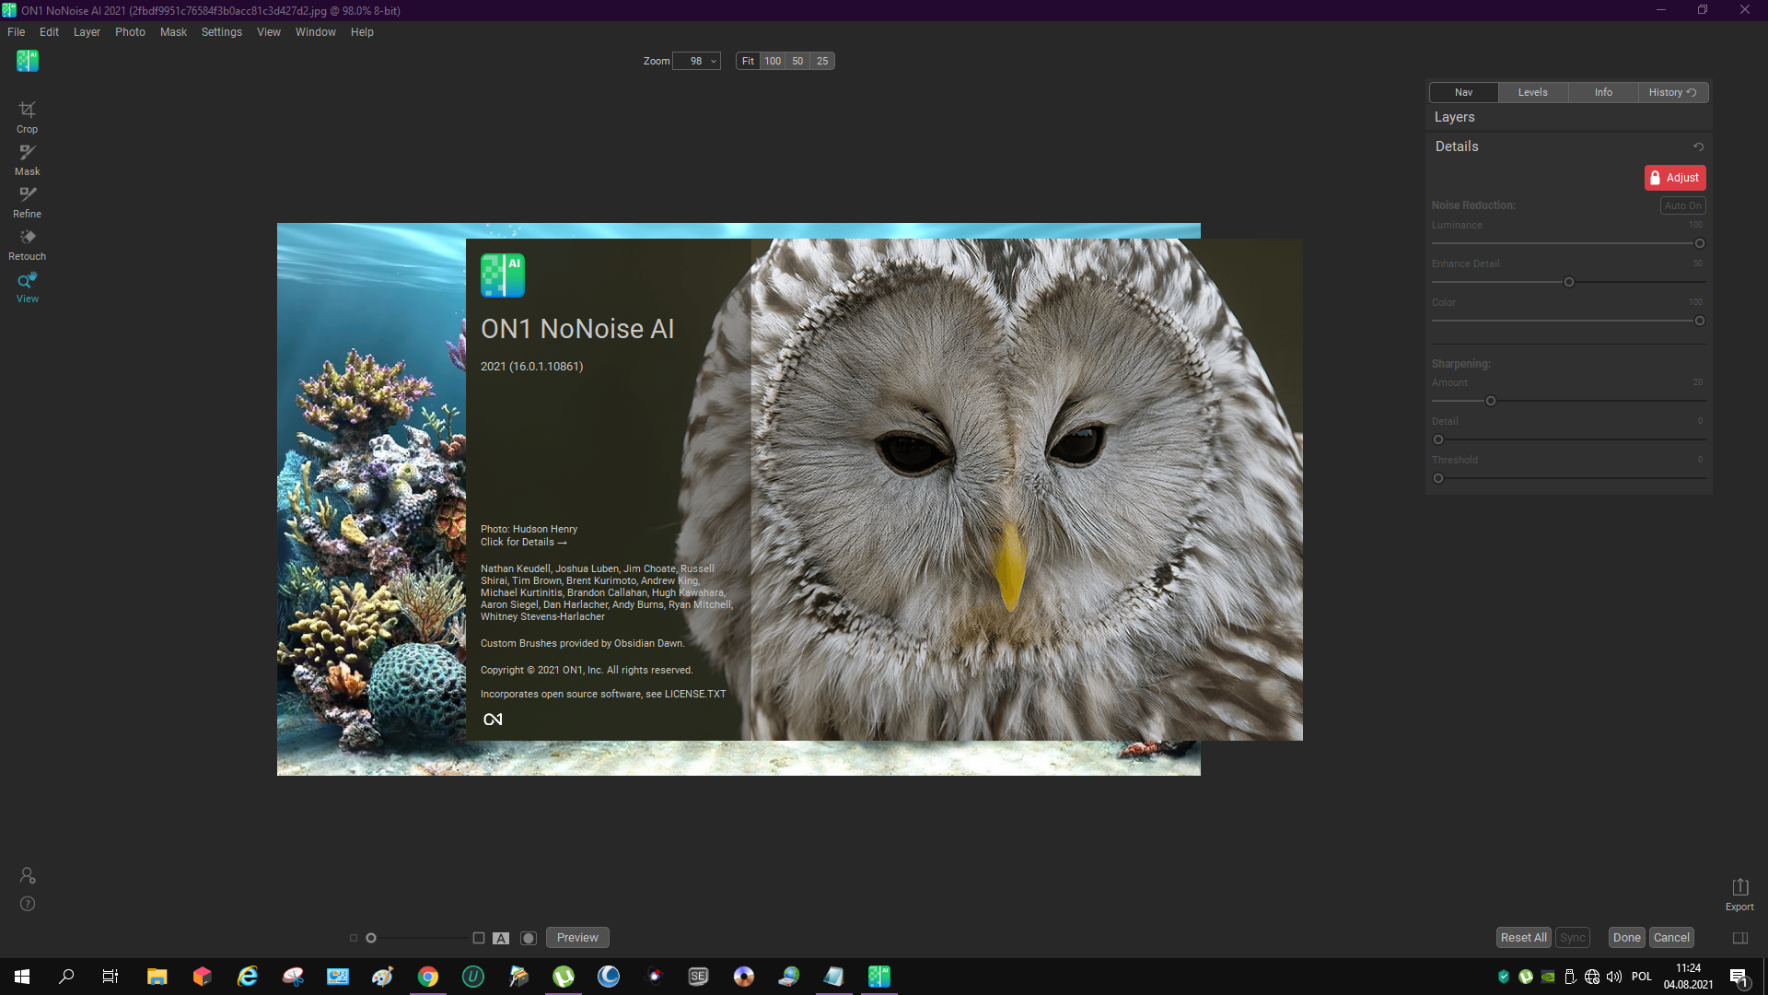Toggle the Preview button
This screenshot has width=1768, height=995.
577,938
